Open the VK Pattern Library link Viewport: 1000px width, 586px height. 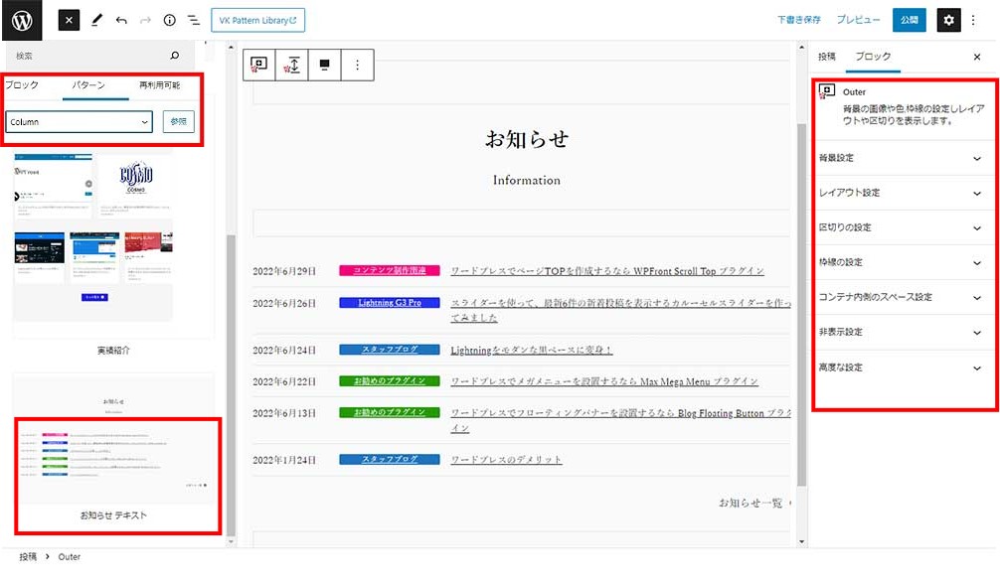(x=257, y=20)
